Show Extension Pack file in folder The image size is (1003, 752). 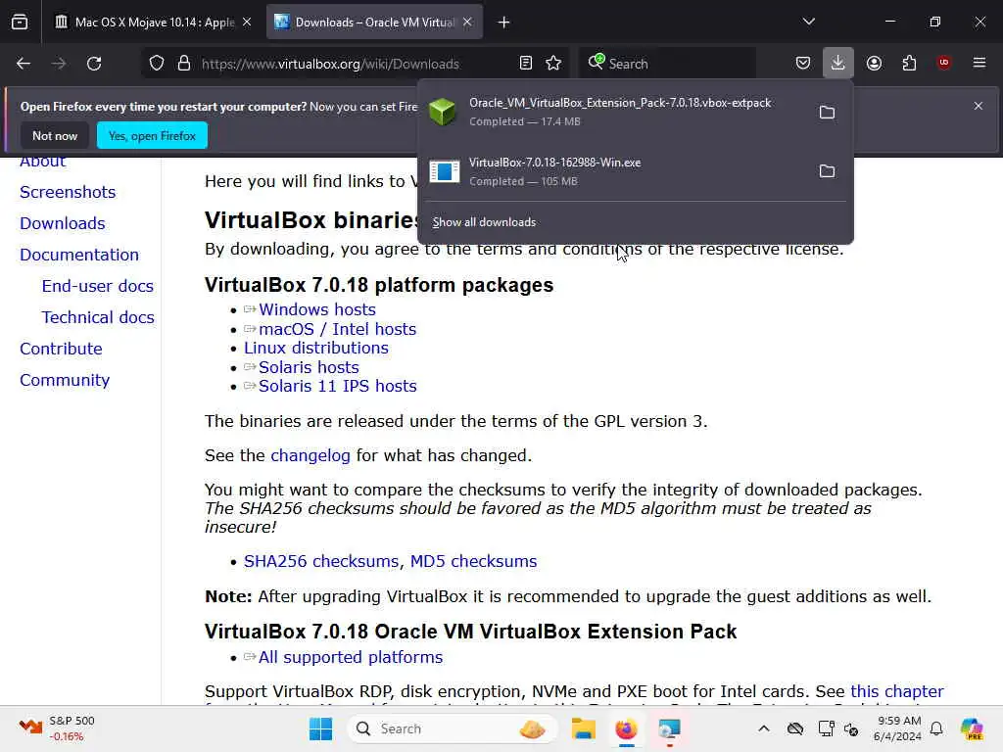827,113
